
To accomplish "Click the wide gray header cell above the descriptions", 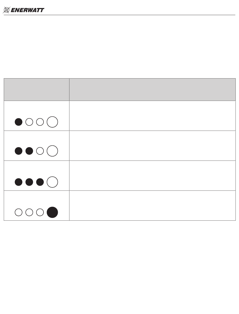I will tap(152, 90).
